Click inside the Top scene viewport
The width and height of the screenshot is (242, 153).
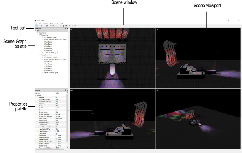(112, 58)
